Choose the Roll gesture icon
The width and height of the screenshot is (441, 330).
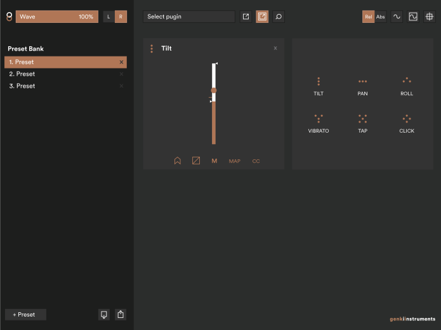point(407,81)
